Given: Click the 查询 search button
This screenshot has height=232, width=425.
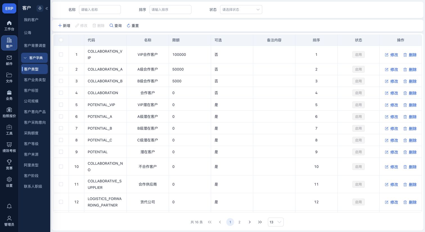Looking at the screenshot, I should tap(116, 26).
